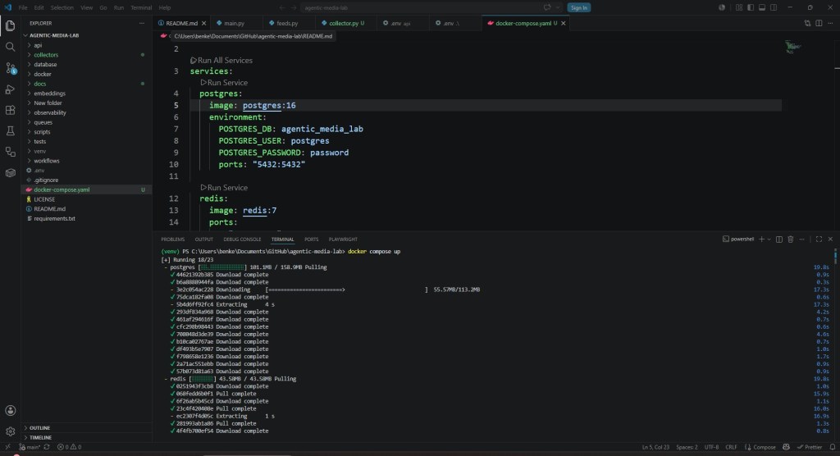
Task: Click the sync changes icon in status bar
Action: click(47, 447)
